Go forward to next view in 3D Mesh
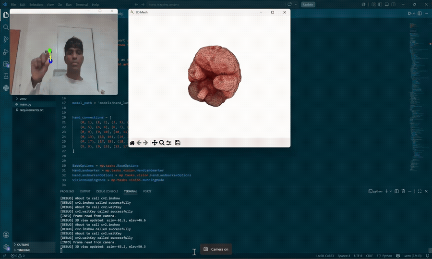432x259 pixels. (x=145, y=143)
